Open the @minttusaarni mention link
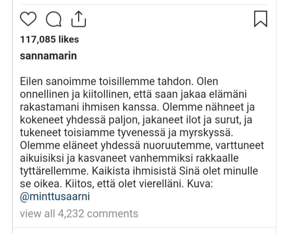This screenshot has width=288, height=234. tap(55, 197)
